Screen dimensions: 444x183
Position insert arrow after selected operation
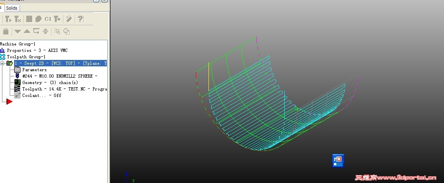click(x=36, y=31)
